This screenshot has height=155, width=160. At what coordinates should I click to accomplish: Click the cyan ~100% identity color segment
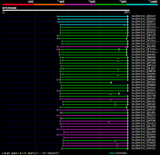[x=142, y=5]
